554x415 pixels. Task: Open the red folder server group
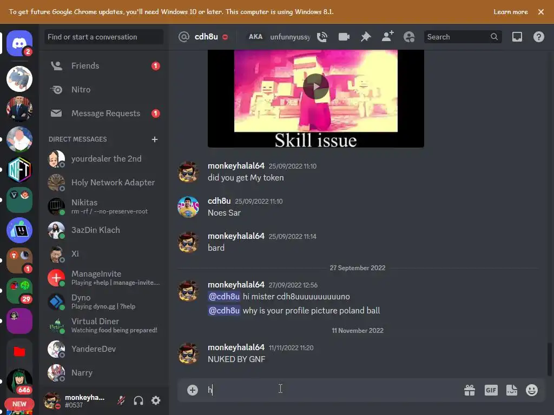(19, 351)
